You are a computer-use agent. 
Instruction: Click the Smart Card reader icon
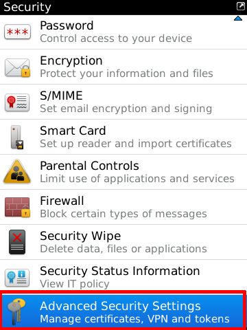tap(17, 137)
